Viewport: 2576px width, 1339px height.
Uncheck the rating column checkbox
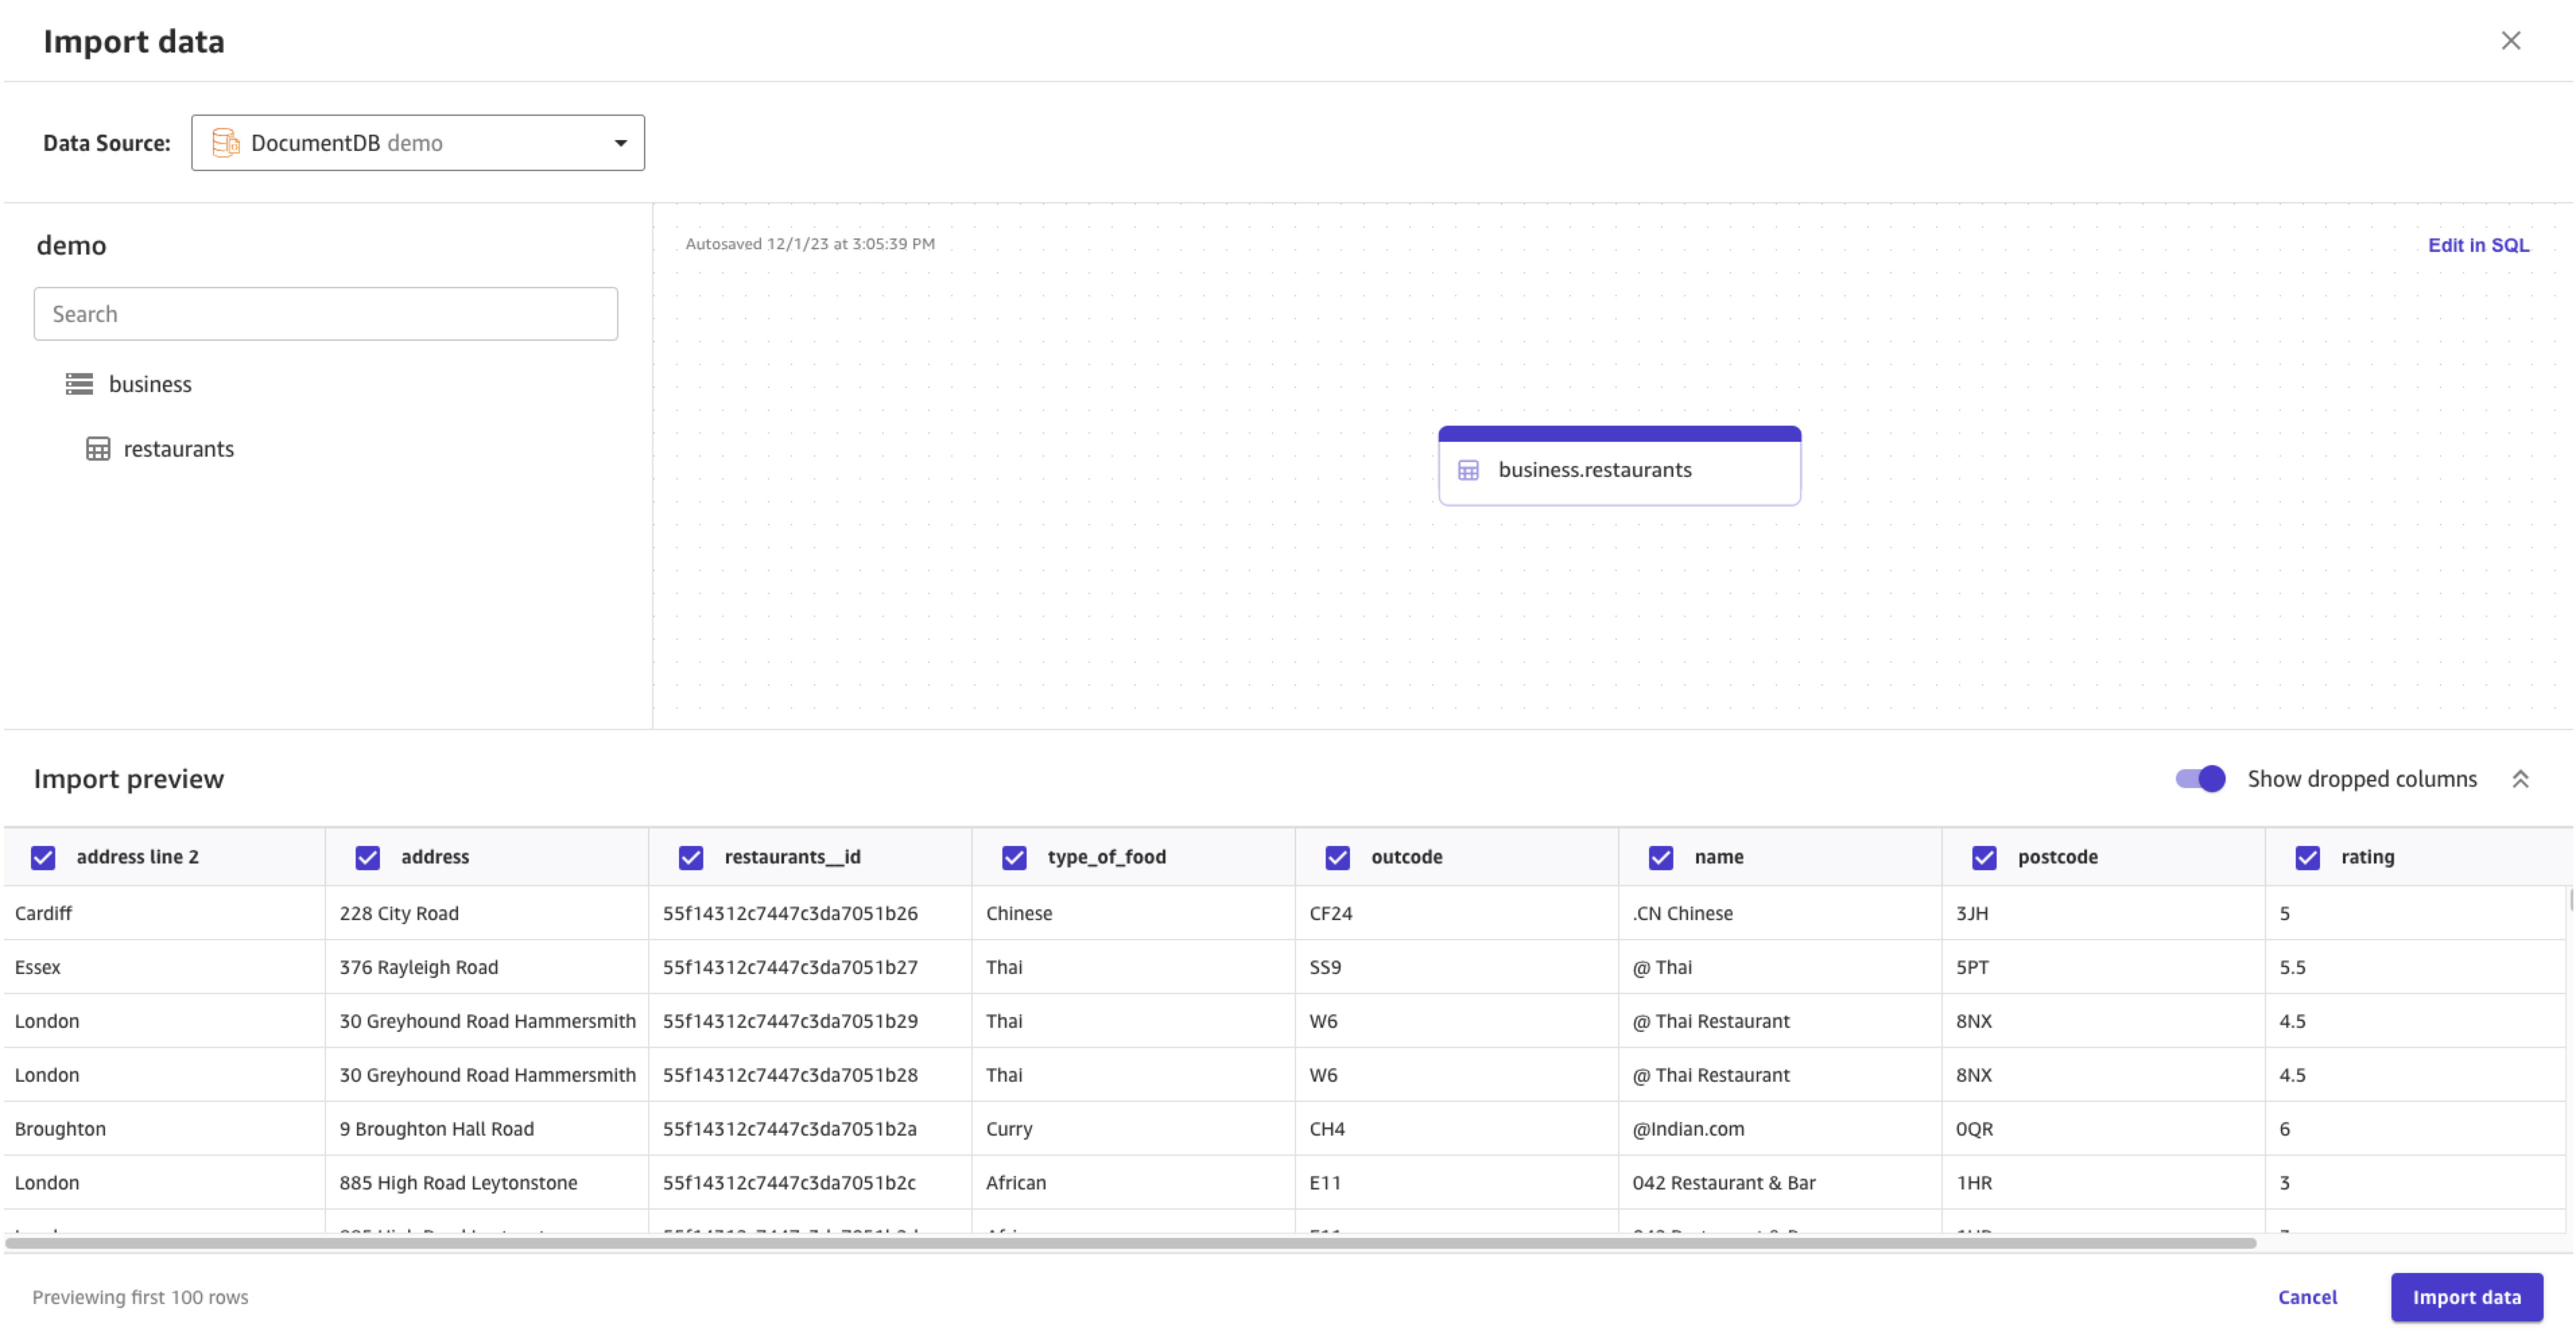(x=2307, y=857)
